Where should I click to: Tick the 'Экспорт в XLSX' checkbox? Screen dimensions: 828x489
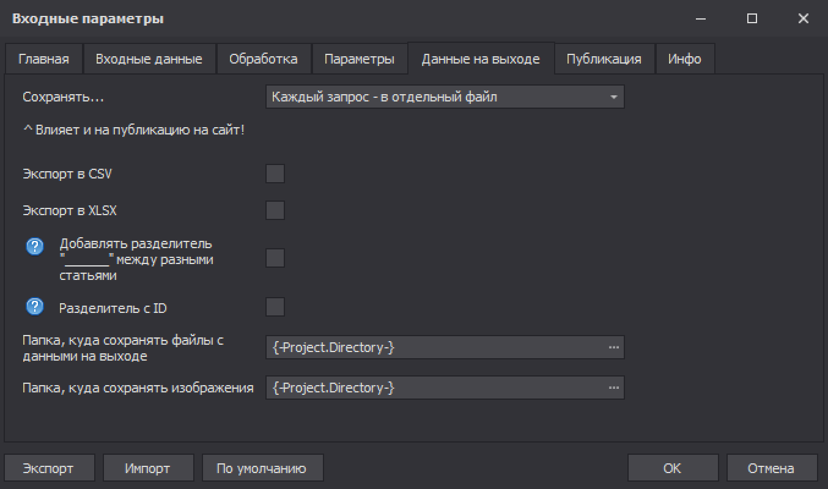click(x=275, y=210)
